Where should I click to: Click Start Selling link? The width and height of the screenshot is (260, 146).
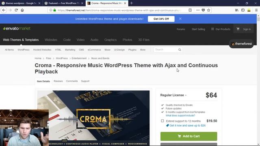click(x=198, y=29)
